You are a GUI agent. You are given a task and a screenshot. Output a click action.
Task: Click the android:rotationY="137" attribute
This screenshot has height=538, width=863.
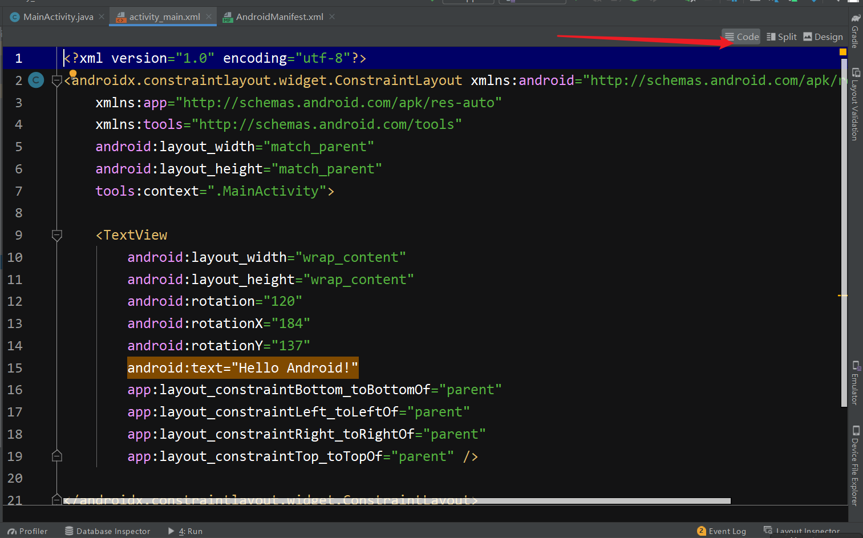coord(218,346)
